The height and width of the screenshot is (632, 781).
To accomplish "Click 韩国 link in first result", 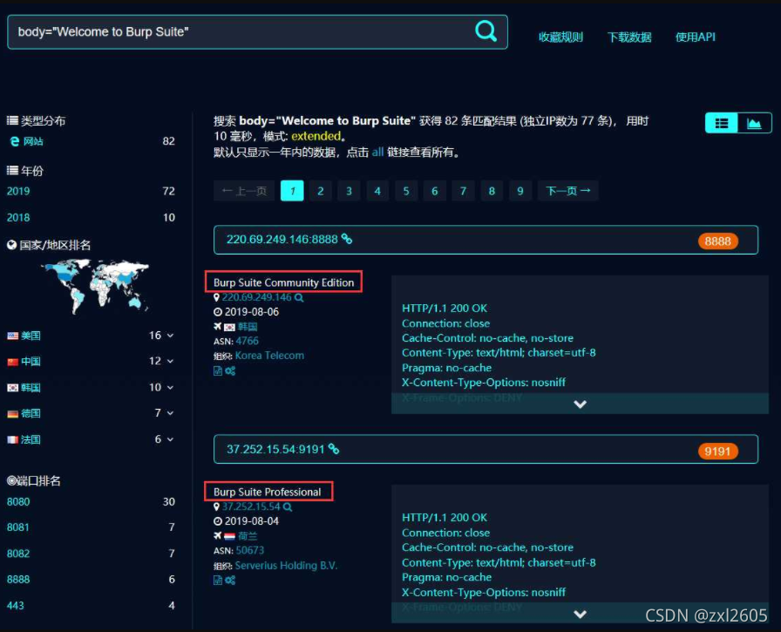I will pos(248,327).
